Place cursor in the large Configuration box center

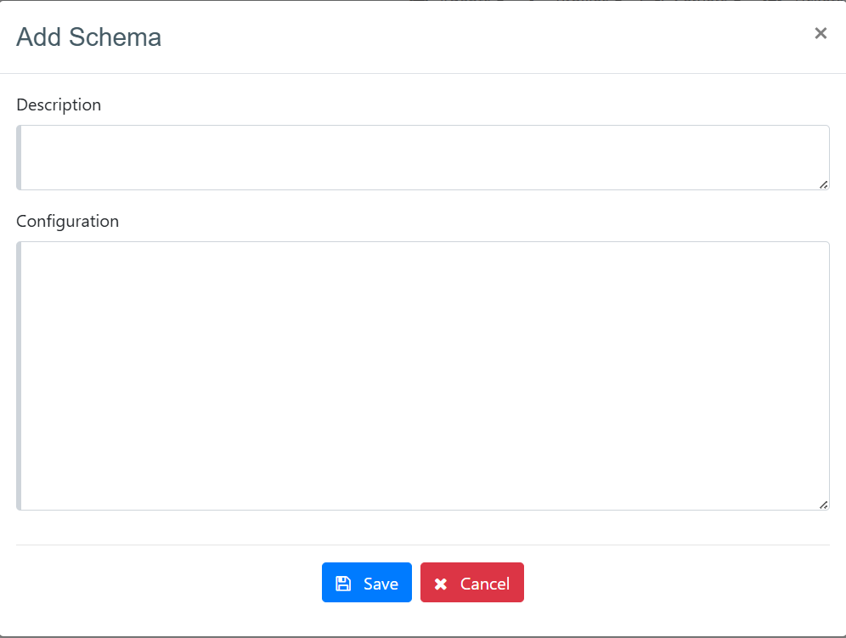click(423, 375)
